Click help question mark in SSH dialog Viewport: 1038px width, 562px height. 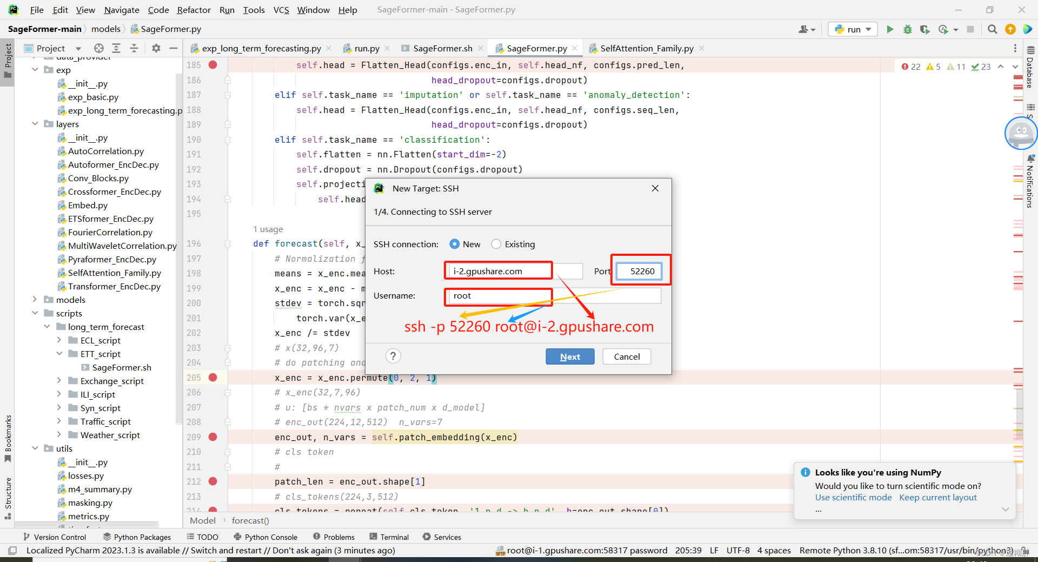click(393, 356)
